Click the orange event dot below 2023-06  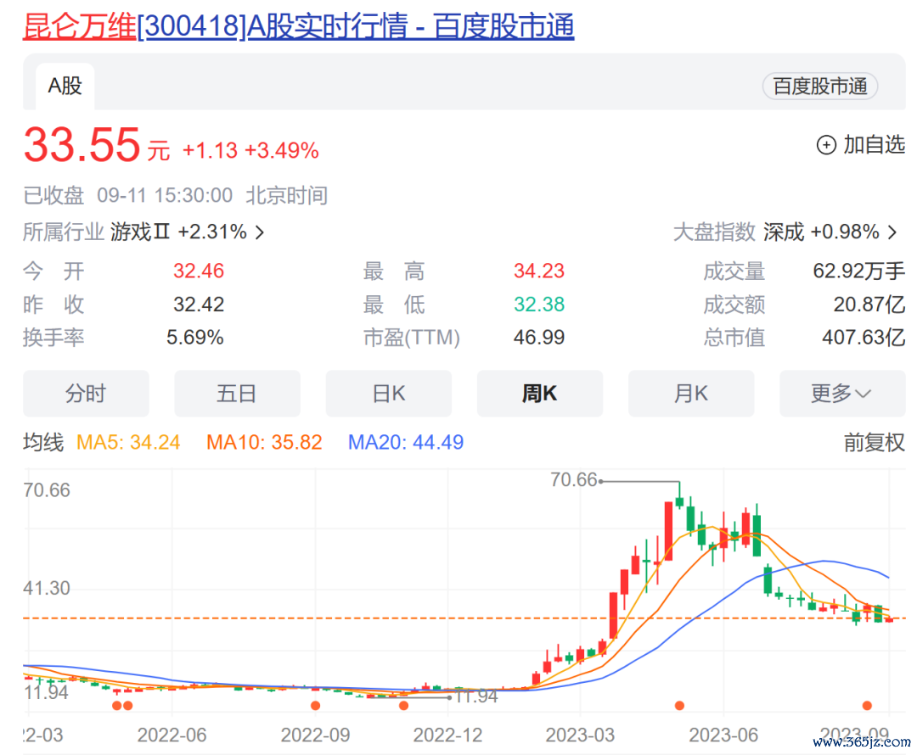coord(679,705)
